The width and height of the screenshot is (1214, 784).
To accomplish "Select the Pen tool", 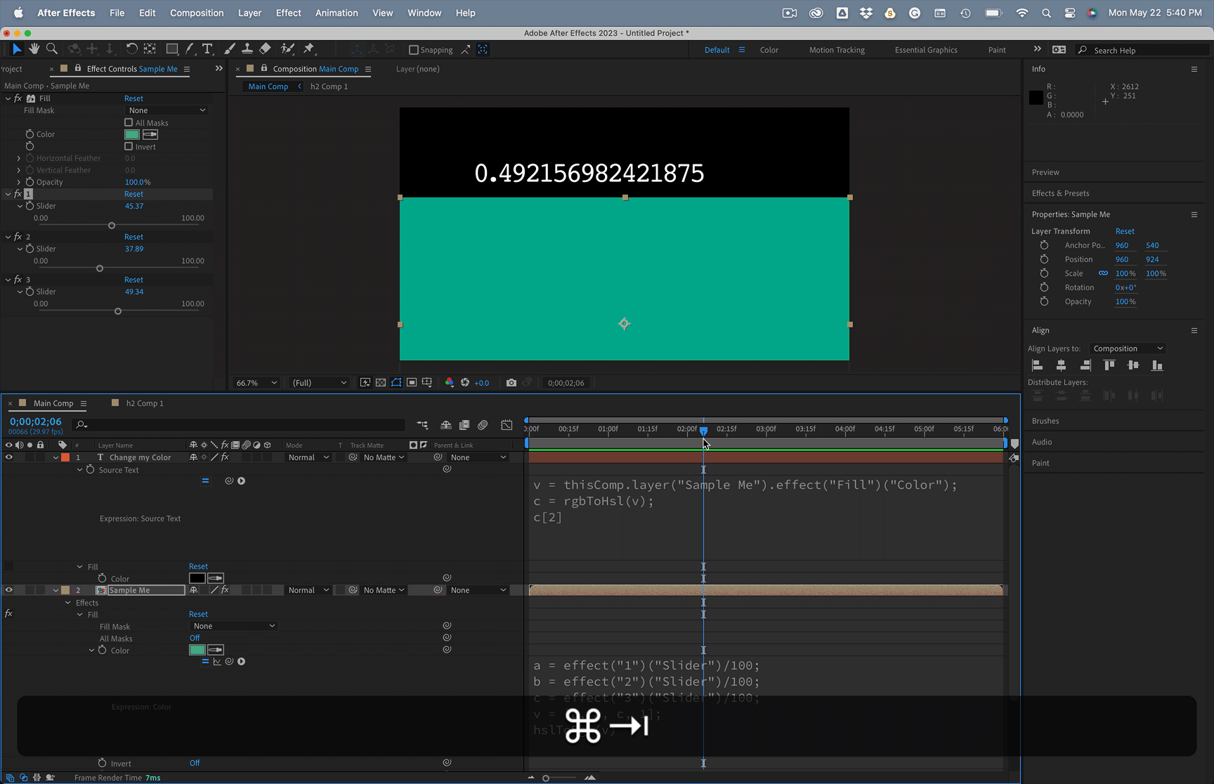I will coord(190,49).
